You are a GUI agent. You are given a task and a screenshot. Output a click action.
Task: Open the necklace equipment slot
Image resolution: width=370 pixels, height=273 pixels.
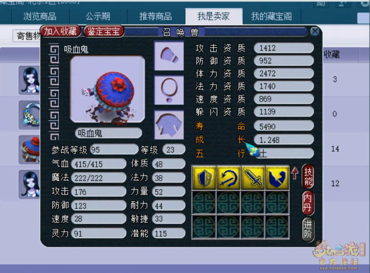click(169, 90)
